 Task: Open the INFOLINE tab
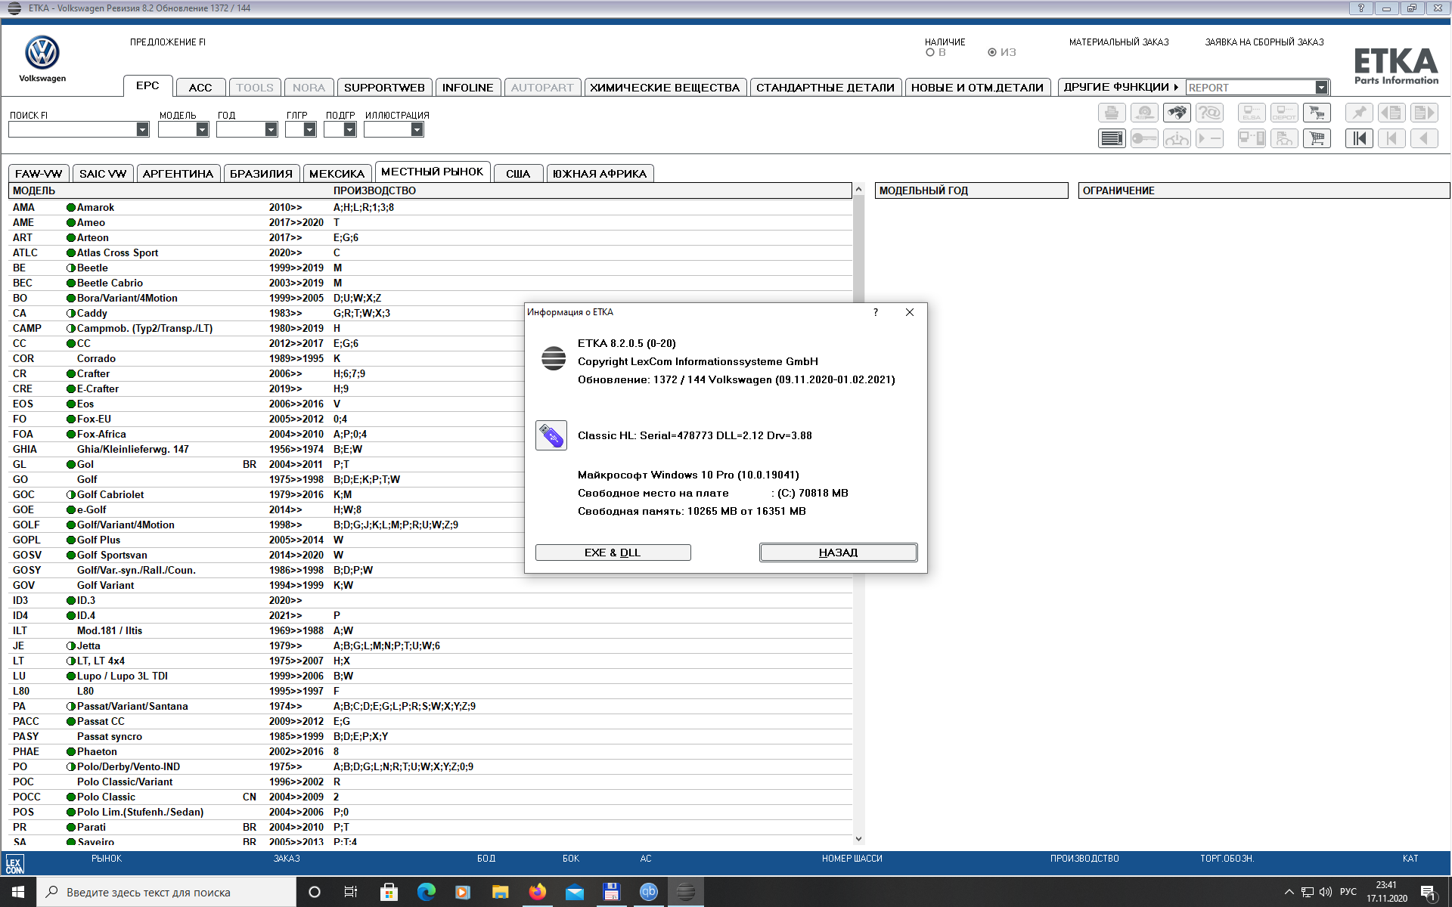[468, 88]
